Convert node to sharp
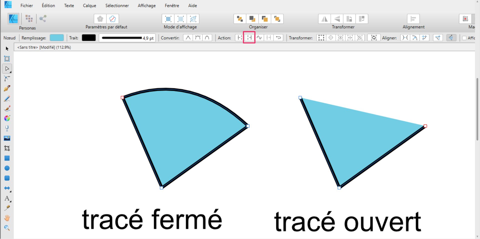This screenshot has height=239, width=480. (x=188, y=38)
